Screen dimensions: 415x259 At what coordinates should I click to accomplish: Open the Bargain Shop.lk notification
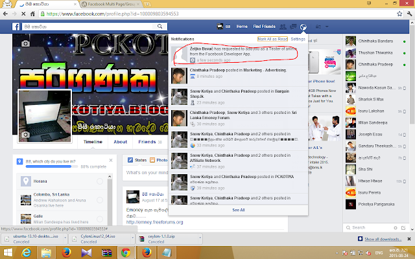[238, 97]
